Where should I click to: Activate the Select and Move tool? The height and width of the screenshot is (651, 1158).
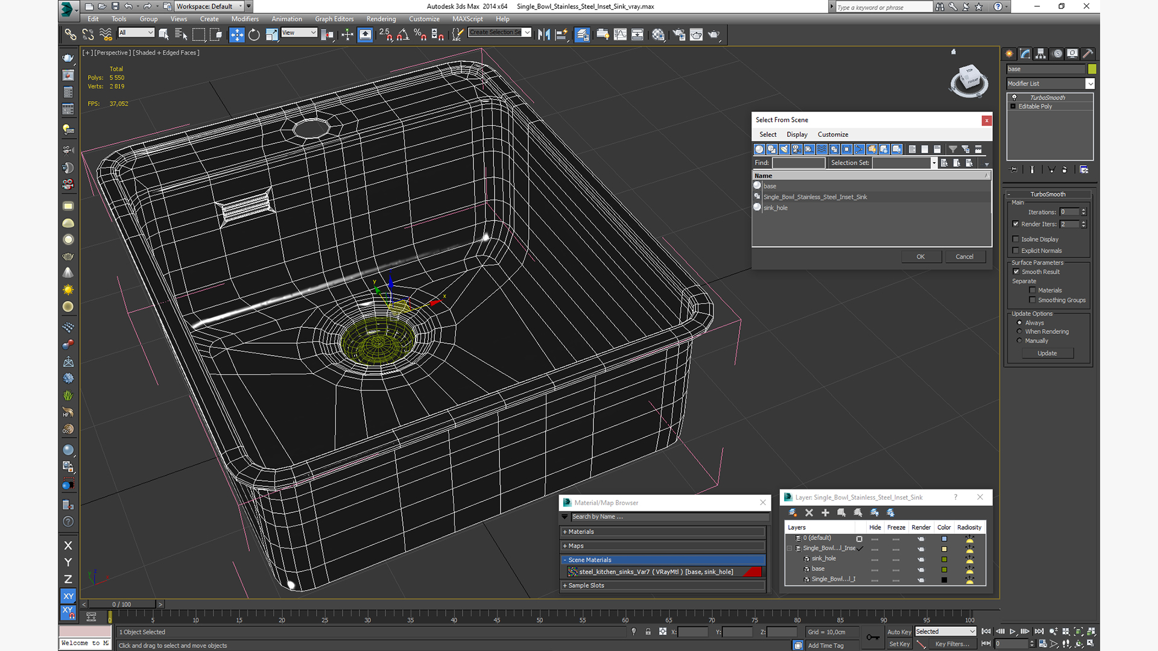[236, 34]
